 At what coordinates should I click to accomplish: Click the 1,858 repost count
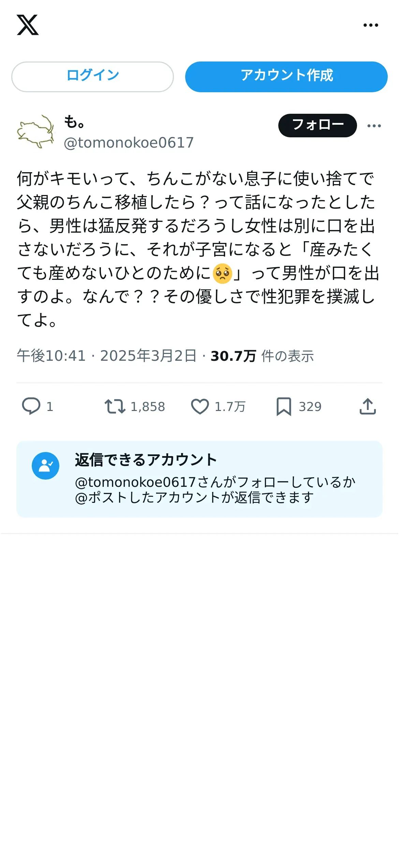[x=148, y=407]
